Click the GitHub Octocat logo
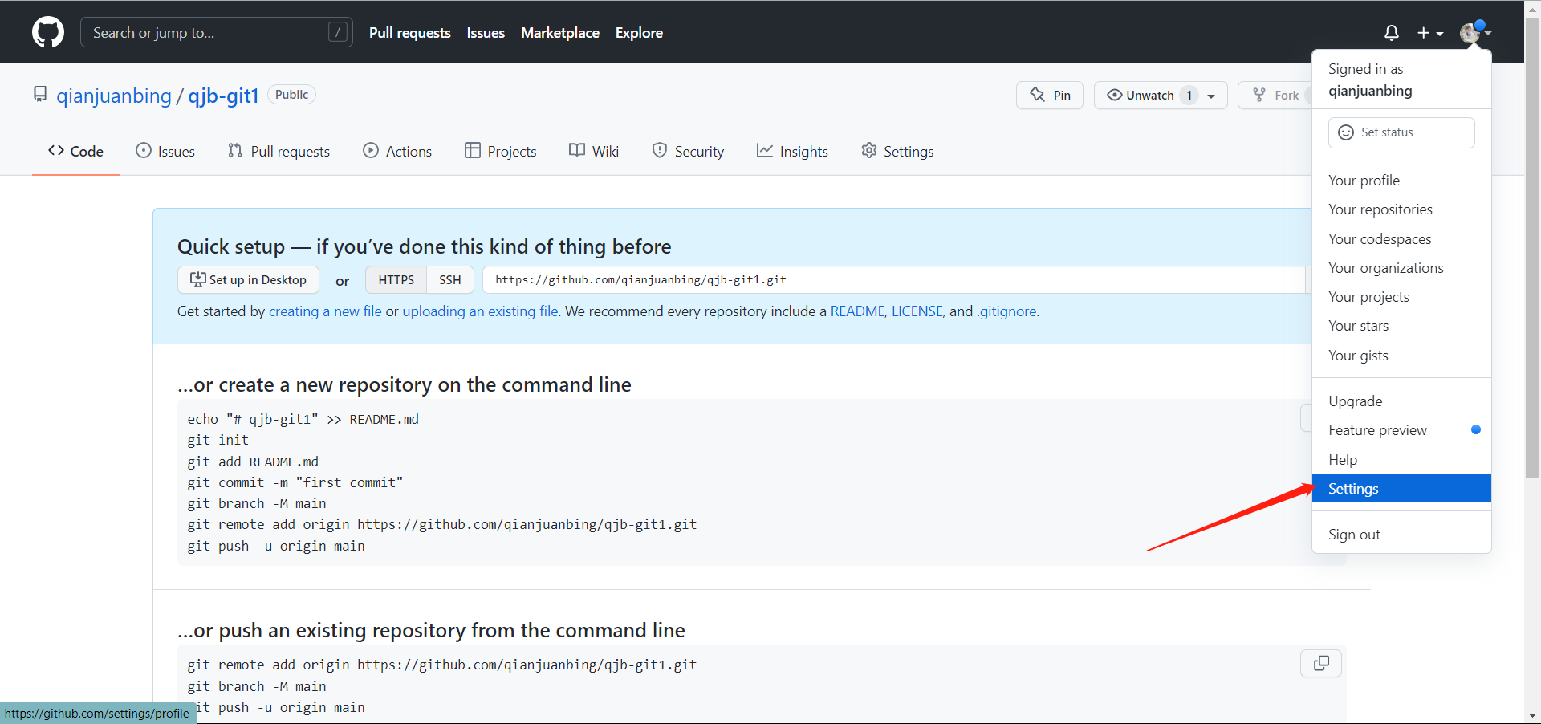This screenshot has width=1541, height=724. tap(48, 32)
